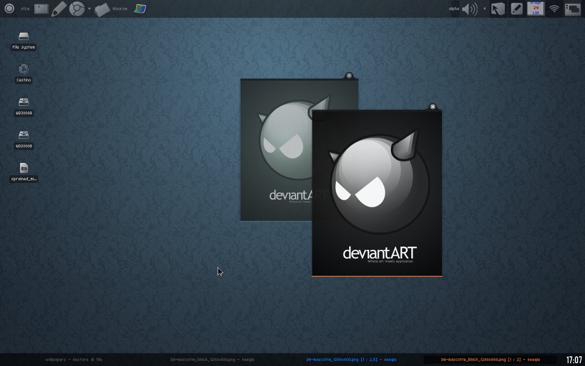Select the WD2000B drive desktop icon

pyautogui.click(x=23, y=140)
